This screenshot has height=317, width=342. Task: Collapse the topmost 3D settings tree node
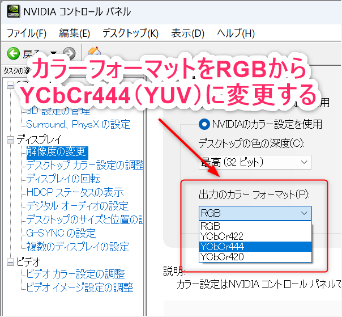pyautogui.click(x=10, y=85)
